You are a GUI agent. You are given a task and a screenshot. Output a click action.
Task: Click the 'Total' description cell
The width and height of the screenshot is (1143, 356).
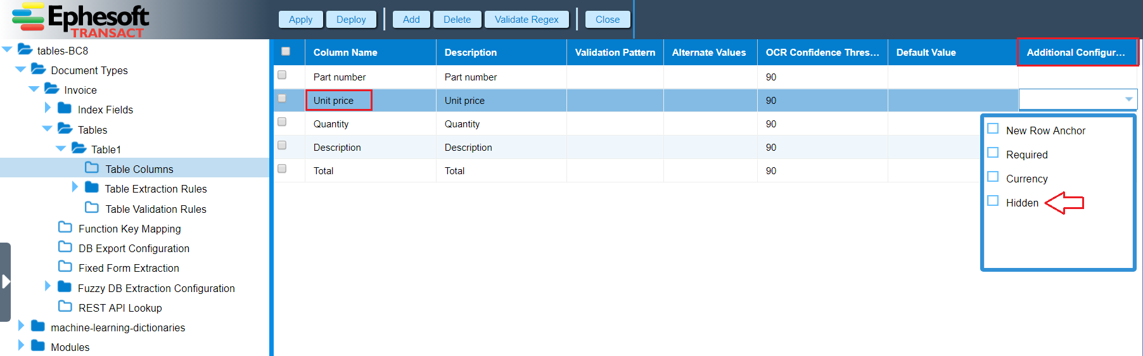coord(501,171)
